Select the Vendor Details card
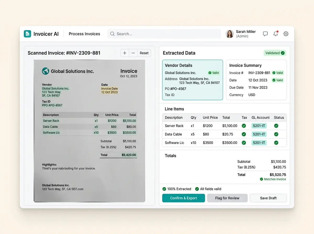The width and height of the screenshot is (314, 234). [x=193, y=80]
